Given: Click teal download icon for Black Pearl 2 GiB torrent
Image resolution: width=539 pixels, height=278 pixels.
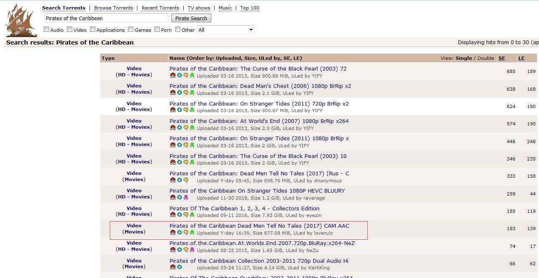Looking at the screenshot, I should tap(180, 163).
